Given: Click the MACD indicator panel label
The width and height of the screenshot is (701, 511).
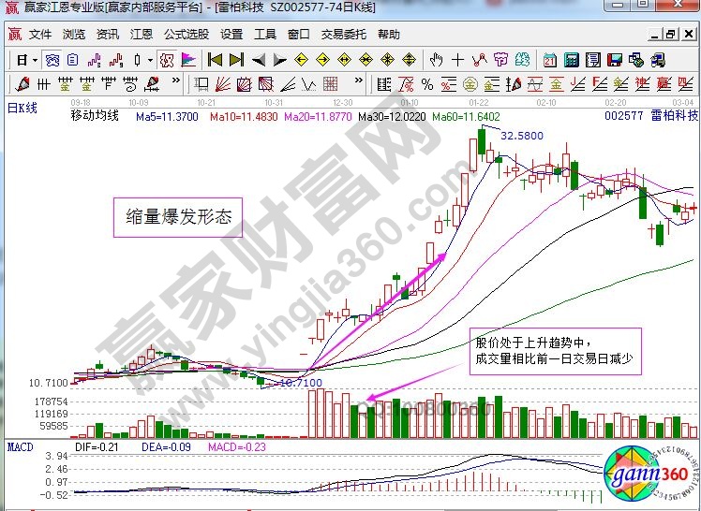Looking at the screenshot, I should pyautogui.click(x=21, y=447).
